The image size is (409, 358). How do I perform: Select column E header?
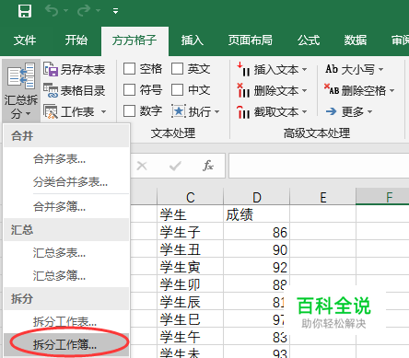(322, 197)
